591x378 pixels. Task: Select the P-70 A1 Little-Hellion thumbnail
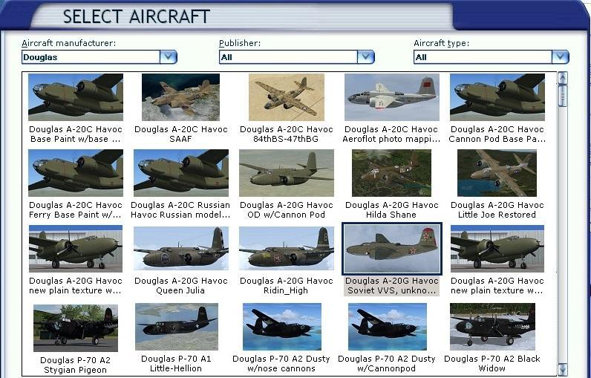click(x=177, y=327)
